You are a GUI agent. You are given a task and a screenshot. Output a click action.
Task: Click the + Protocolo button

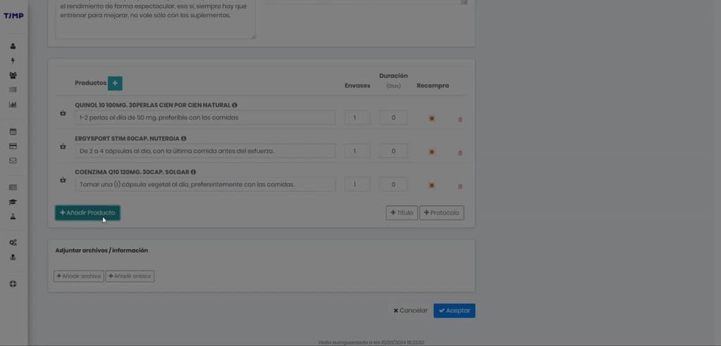coord(441,213)
